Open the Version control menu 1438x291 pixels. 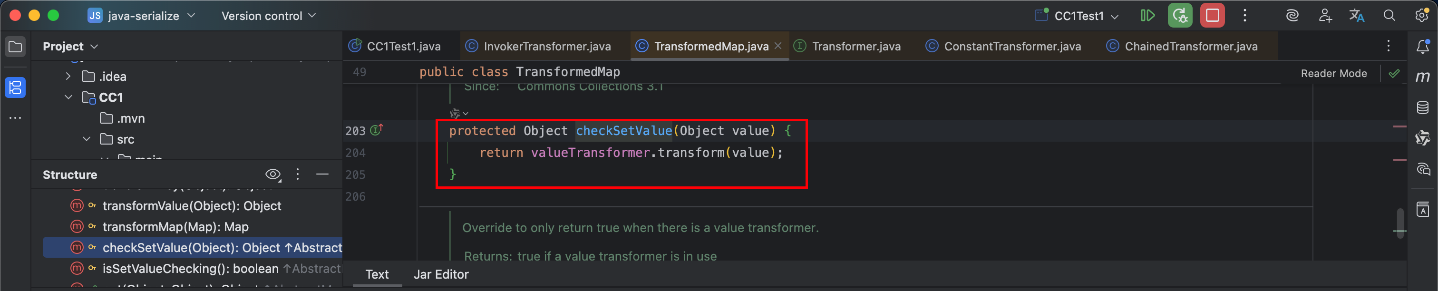(269, 16)
